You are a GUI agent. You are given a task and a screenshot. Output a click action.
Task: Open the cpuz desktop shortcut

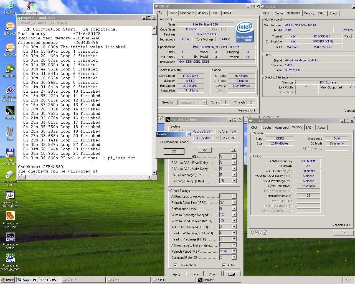[10, 174]
